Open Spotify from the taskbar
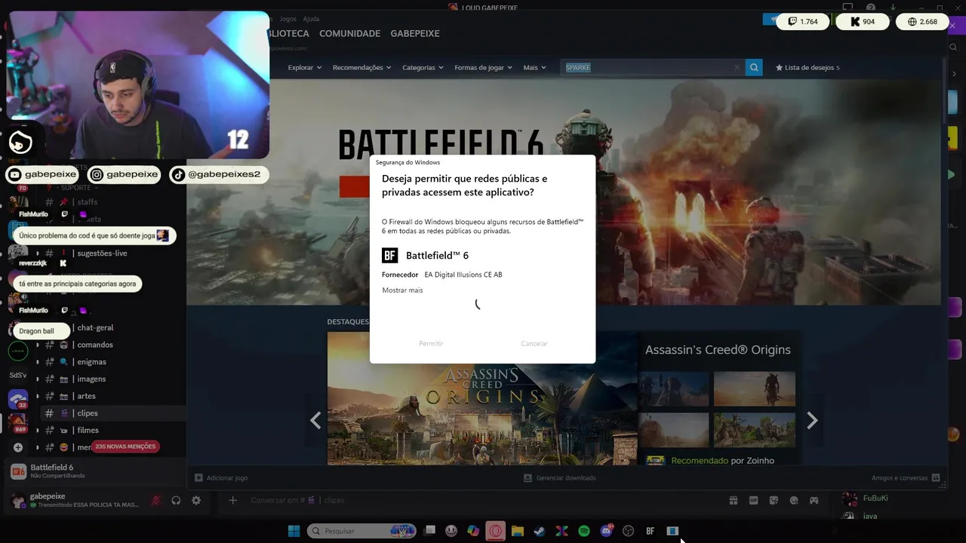 [x=584, y=531]
